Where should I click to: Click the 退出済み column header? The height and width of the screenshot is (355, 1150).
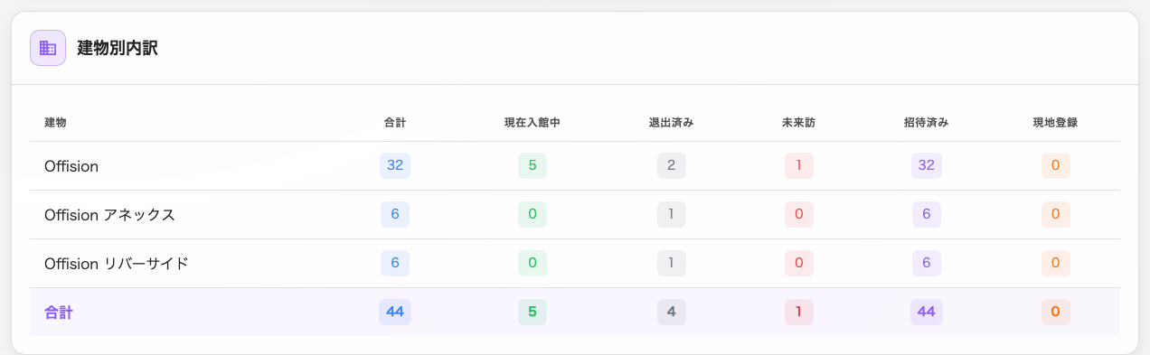(672, 122)
